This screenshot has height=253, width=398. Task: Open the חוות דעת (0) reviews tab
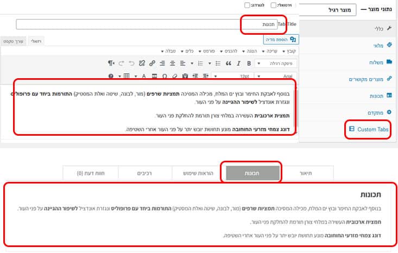[x=91, y=173]
